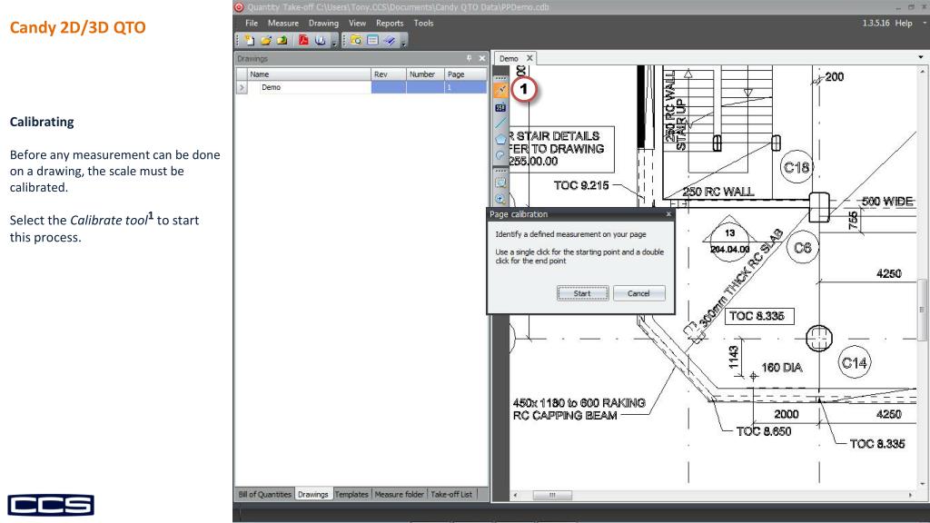Open the View menu
Screen dimensions: 930x523
pyautogui.click(x=357, y=23)
